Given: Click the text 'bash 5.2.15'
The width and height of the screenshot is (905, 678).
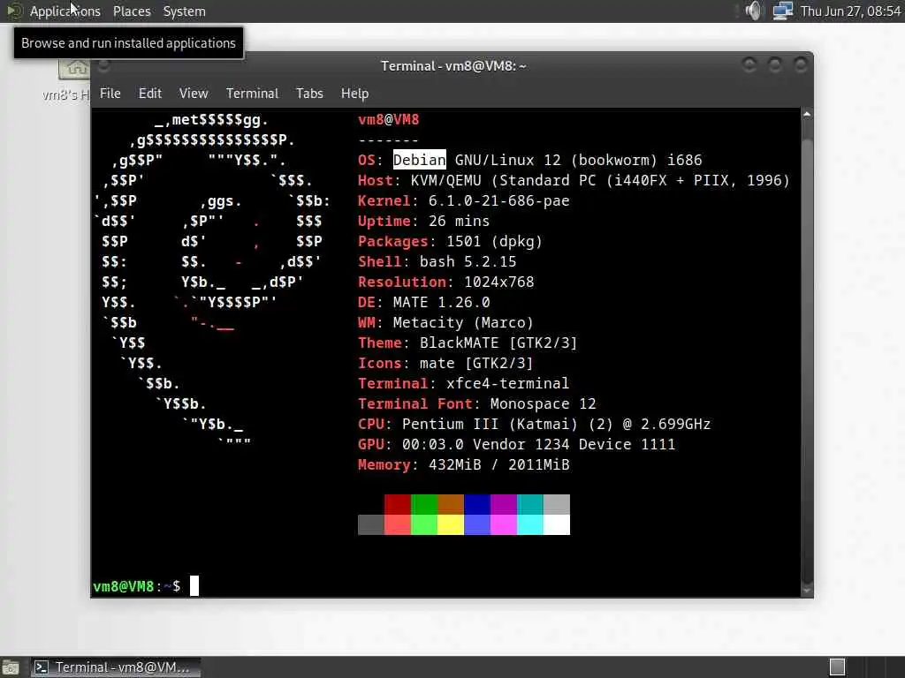Looking at the screenshot, I should point(468,261).
